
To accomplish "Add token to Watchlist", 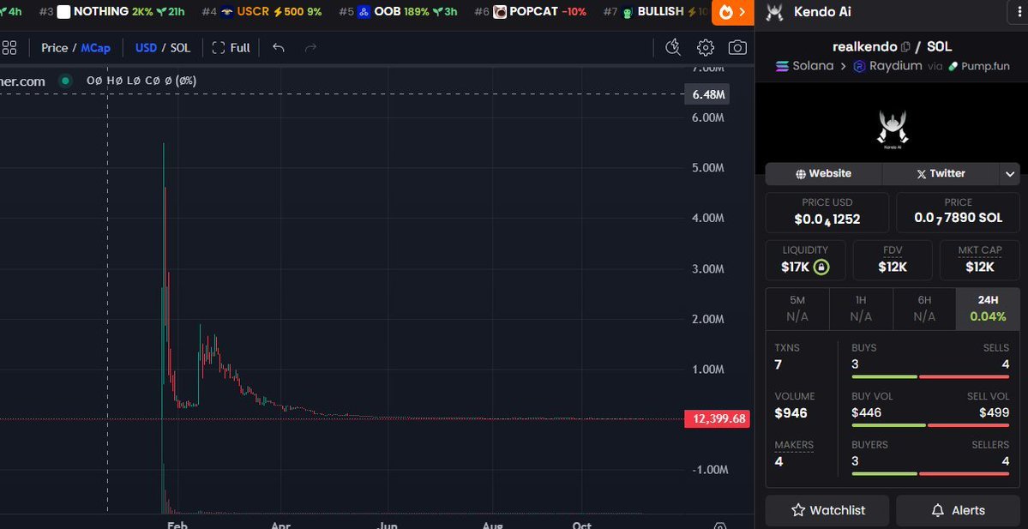I will tap(827, 510).
